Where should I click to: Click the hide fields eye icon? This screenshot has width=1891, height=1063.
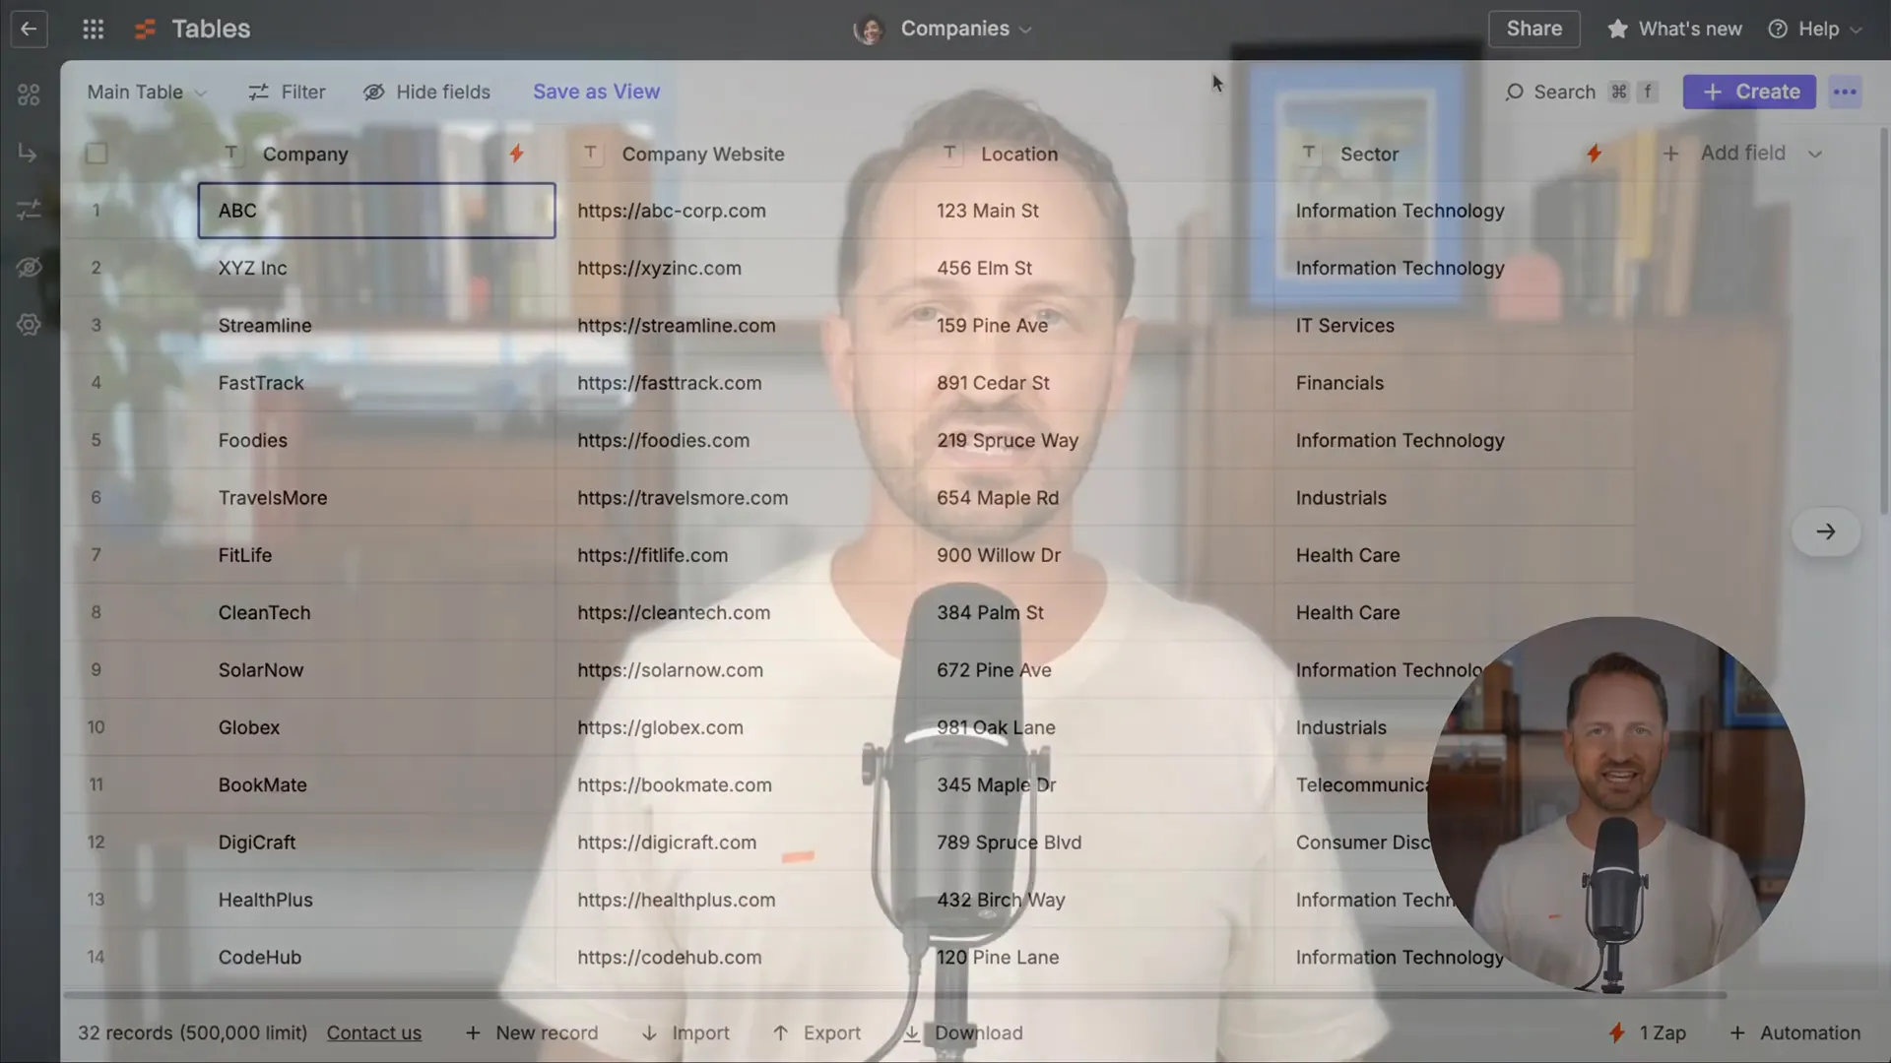tap(372, 91)
